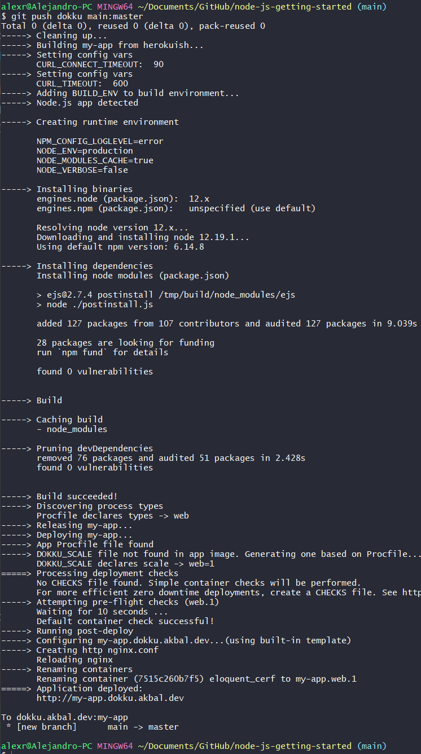
Task: Click the 'NODE_ENV=production' line
Action: point(85,151)
